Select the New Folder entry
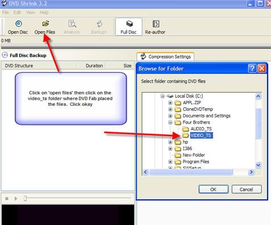 click(194, 155)
